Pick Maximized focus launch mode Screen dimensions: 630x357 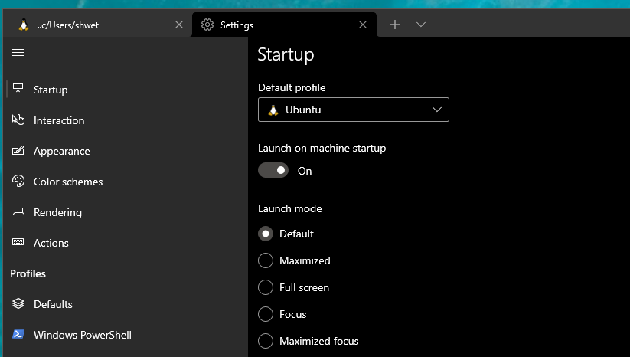pyautogui.click(x=266, y=341)
